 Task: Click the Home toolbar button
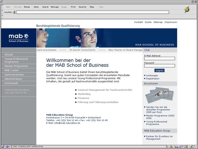pos(36,7)
